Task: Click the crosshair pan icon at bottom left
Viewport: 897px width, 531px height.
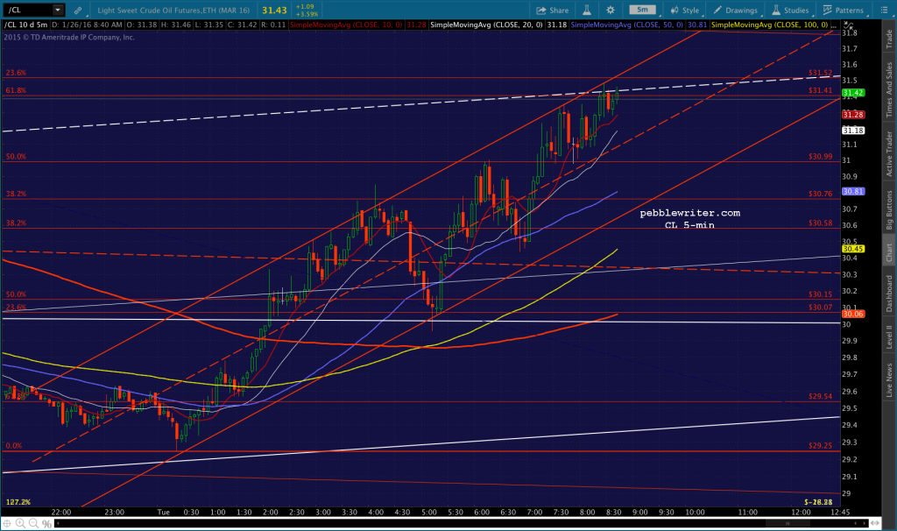Action: [7, 523]
